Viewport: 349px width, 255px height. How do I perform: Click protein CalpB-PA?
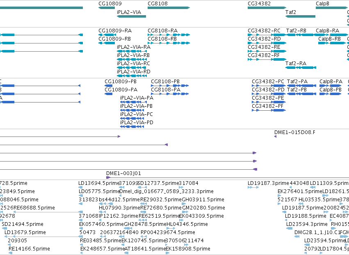331,82
